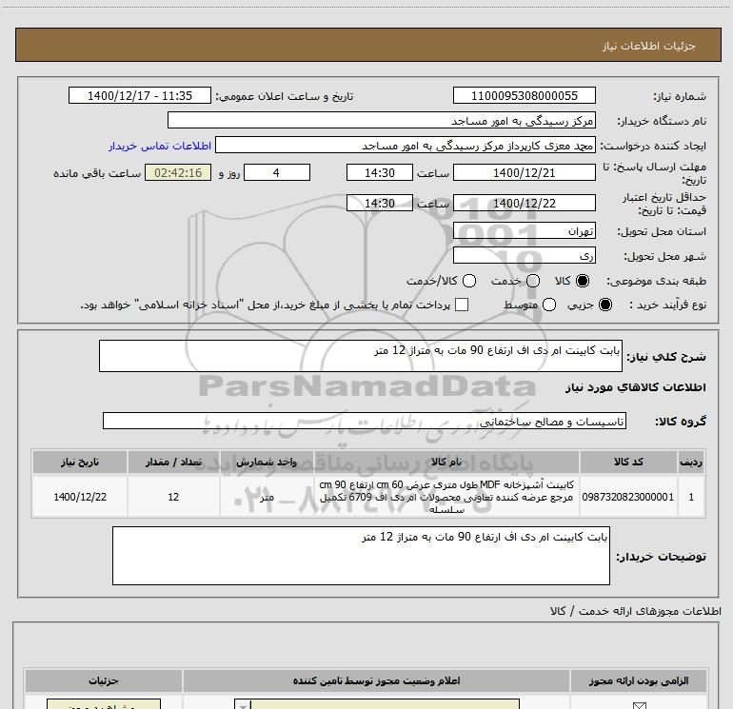Open the license status dropdown arrow
733x709 pixels.
tap(243, 705)
